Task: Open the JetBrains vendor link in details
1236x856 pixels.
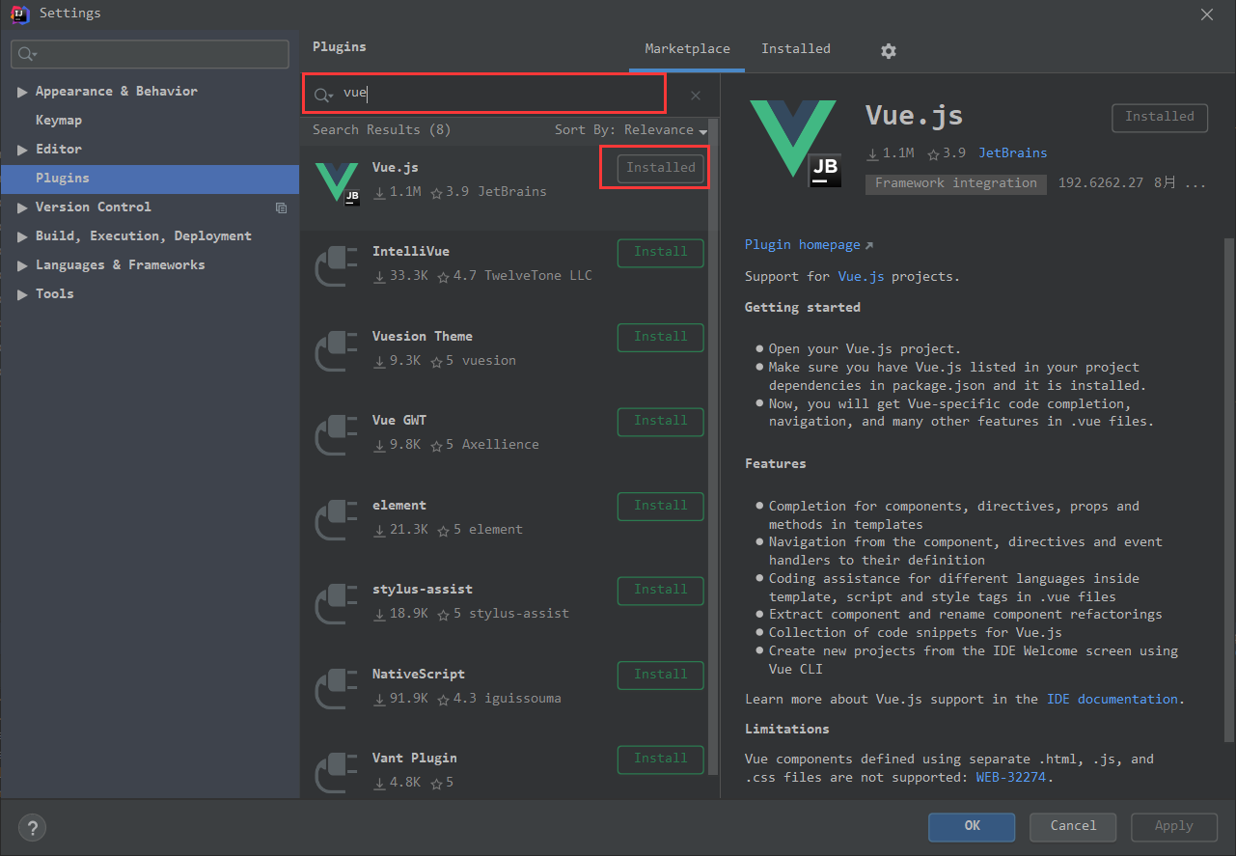Action: [x=1012, y=153]
